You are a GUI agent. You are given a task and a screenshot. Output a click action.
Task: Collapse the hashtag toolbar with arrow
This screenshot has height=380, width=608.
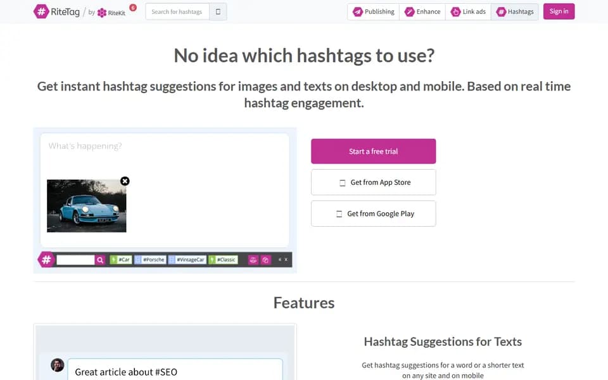[279, 260]
